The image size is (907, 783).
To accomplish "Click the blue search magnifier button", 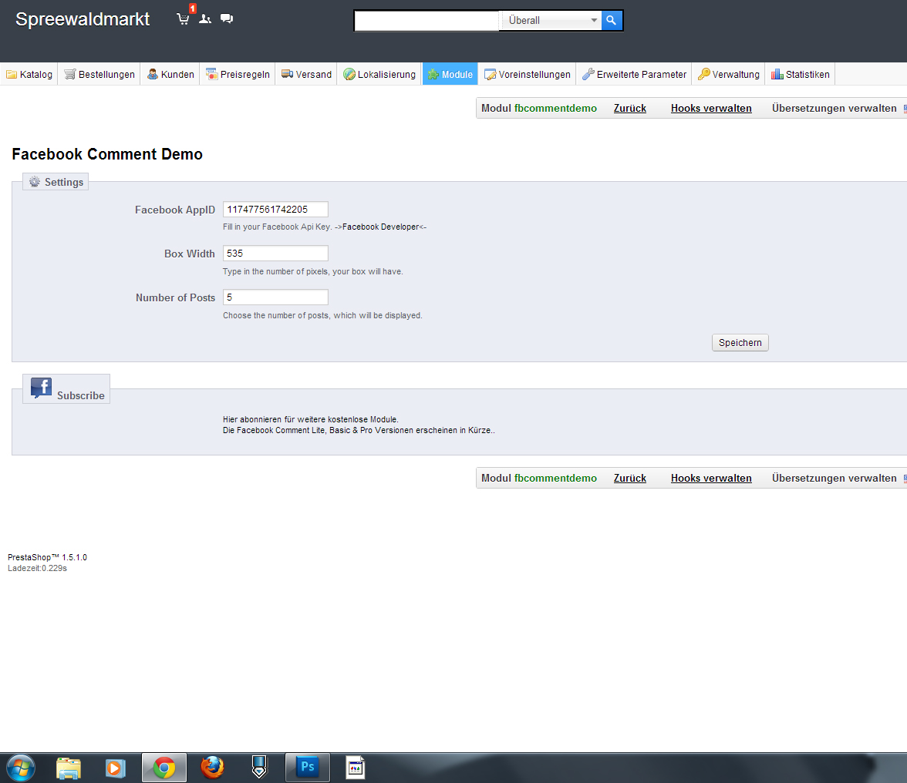I will 612,20.
